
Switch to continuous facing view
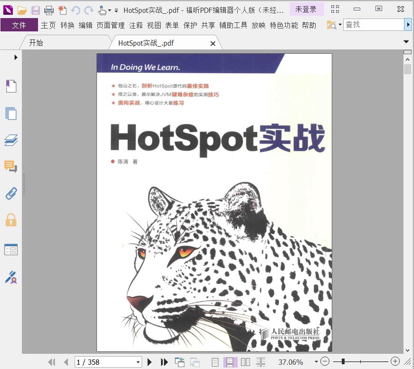[260, 362]
